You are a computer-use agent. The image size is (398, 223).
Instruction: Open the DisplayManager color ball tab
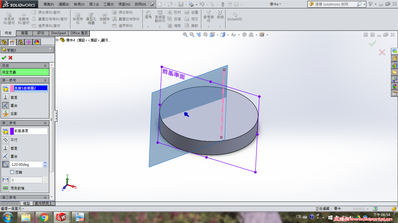tap(37, 42)
